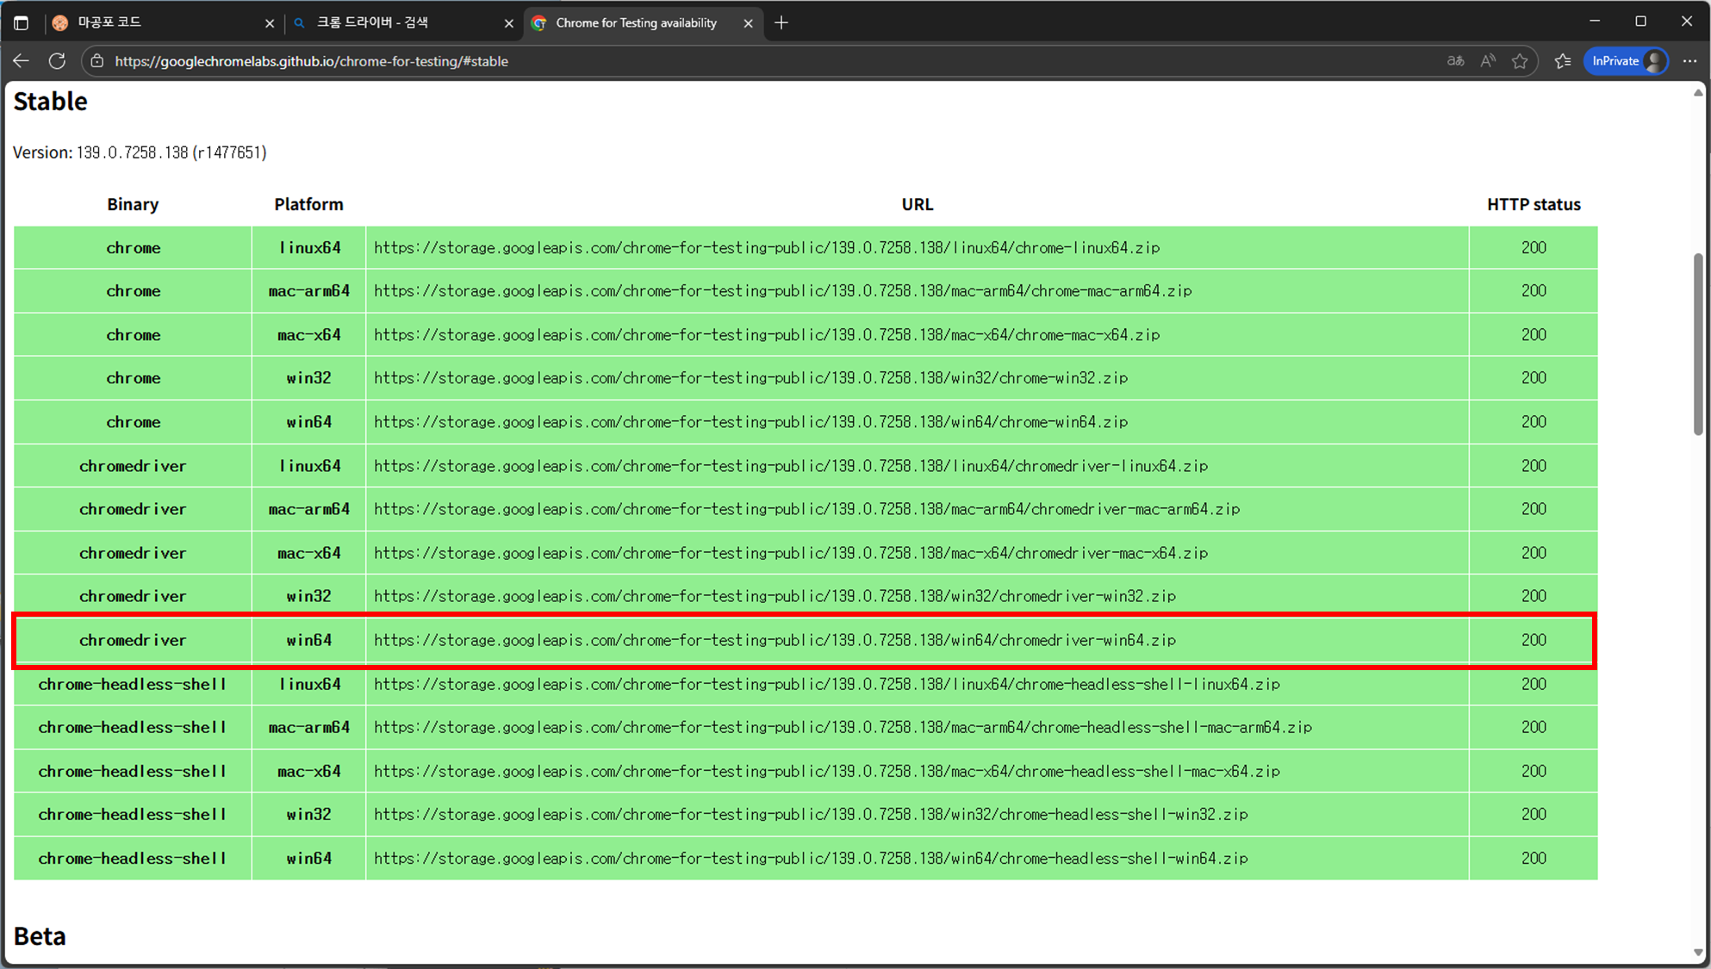The image size is (1711, 969).
Task: Click the chrome-headless-shell mac-x64 zip URL
Action: 827,771
